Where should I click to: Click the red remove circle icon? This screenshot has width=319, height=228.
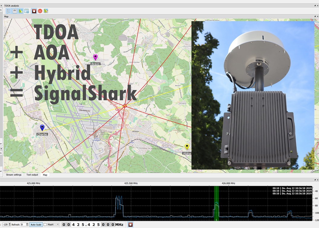(40, 11)
